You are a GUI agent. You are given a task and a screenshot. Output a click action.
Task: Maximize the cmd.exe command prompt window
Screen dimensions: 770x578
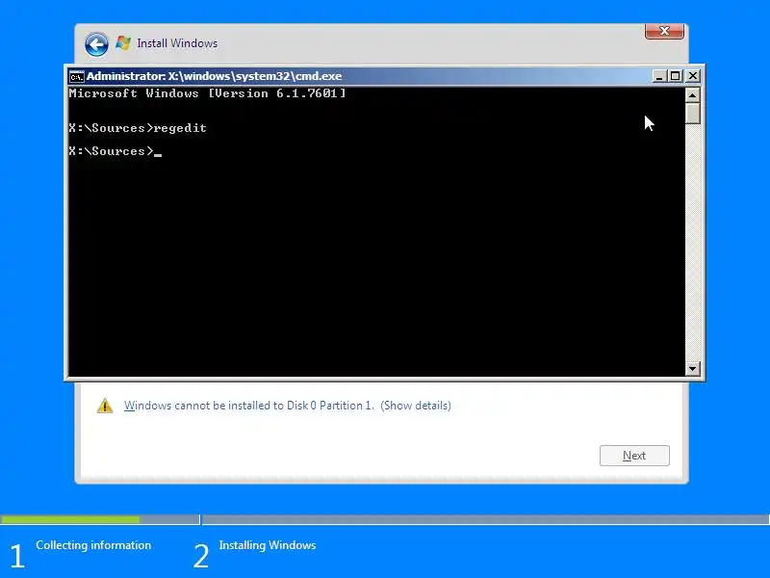(x=676, y=76)
